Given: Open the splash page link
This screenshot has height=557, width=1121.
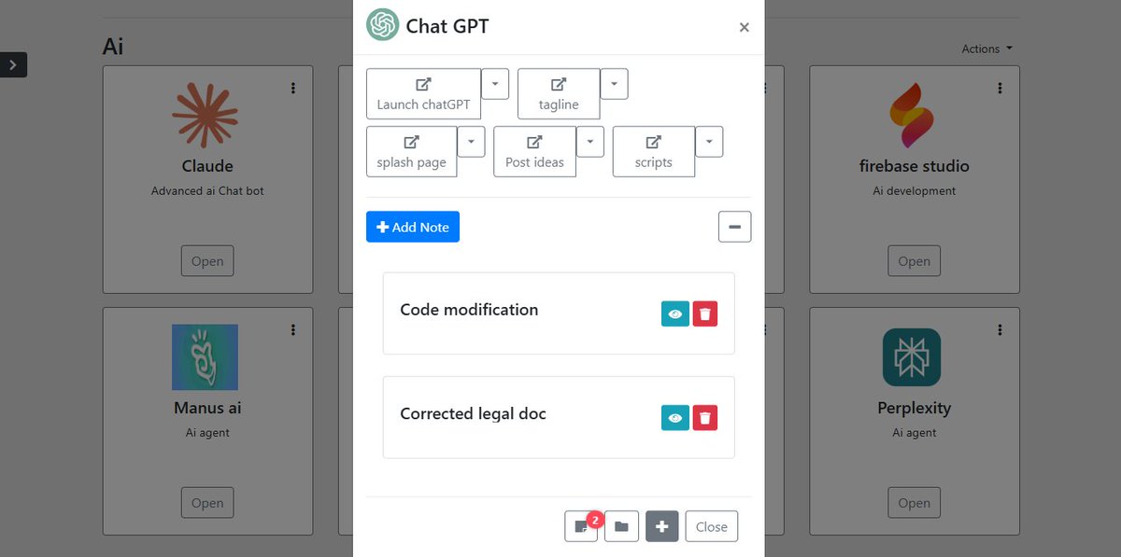Looking at the screenshot, I should (x=411, y=151).
